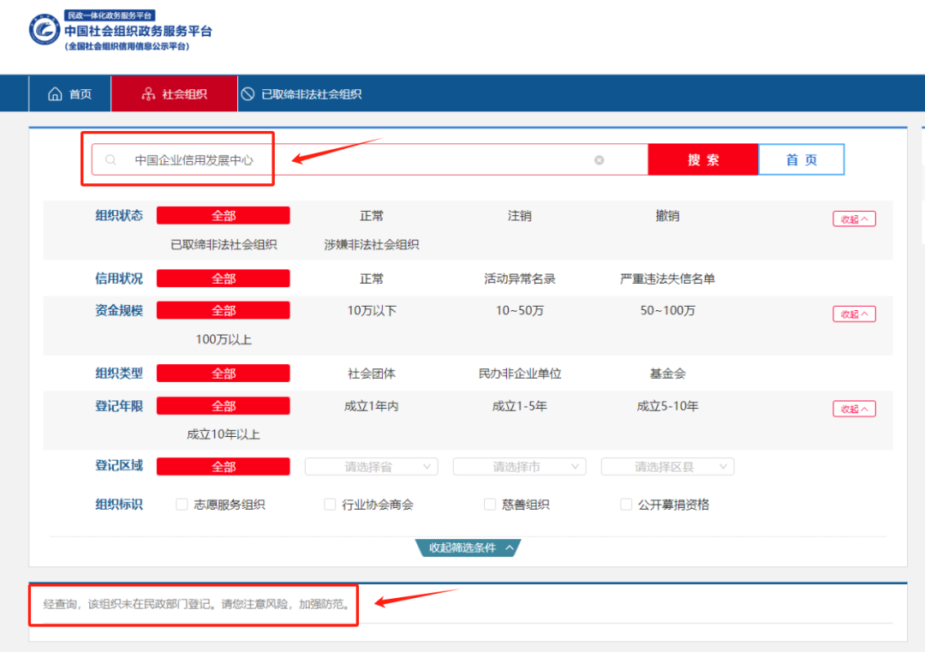Click the home icon in navigation bar
The image size is (925, 652).
pyautogui.click(x=55, y=94)
